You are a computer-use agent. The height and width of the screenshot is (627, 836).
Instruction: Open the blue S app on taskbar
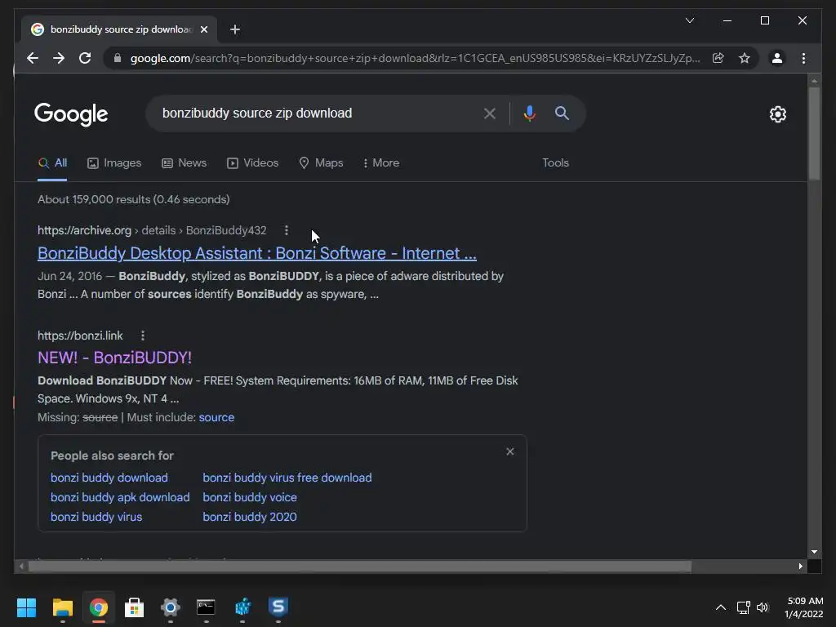pos(278,607)
